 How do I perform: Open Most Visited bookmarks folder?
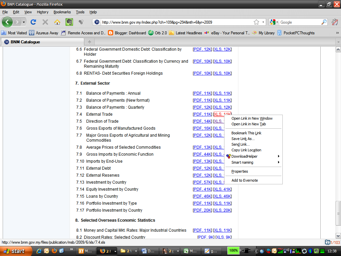coord(14,33)
